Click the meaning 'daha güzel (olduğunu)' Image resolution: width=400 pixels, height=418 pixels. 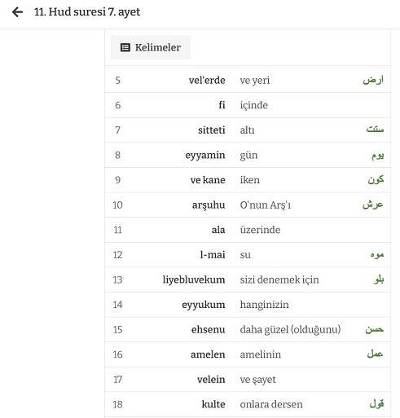pyautogui.click(x=290, y=330)
